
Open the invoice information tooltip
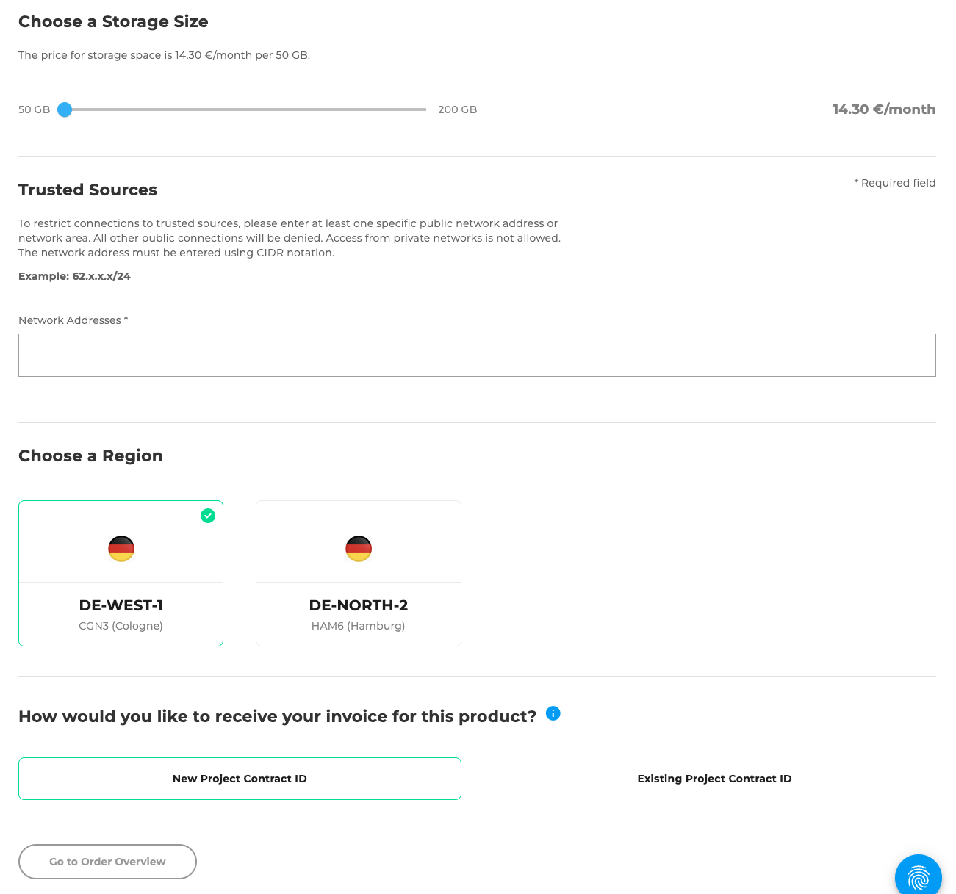click(553, 713)
